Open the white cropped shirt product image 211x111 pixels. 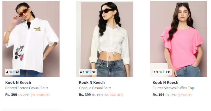105,39
